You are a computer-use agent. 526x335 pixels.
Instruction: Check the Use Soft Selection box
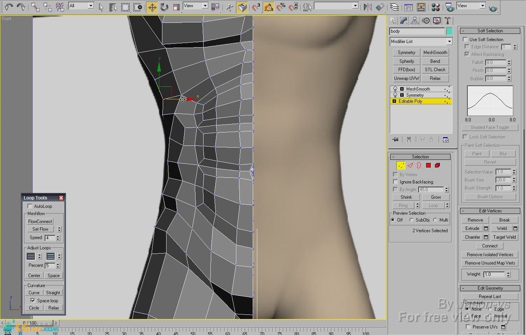[465, 39]
